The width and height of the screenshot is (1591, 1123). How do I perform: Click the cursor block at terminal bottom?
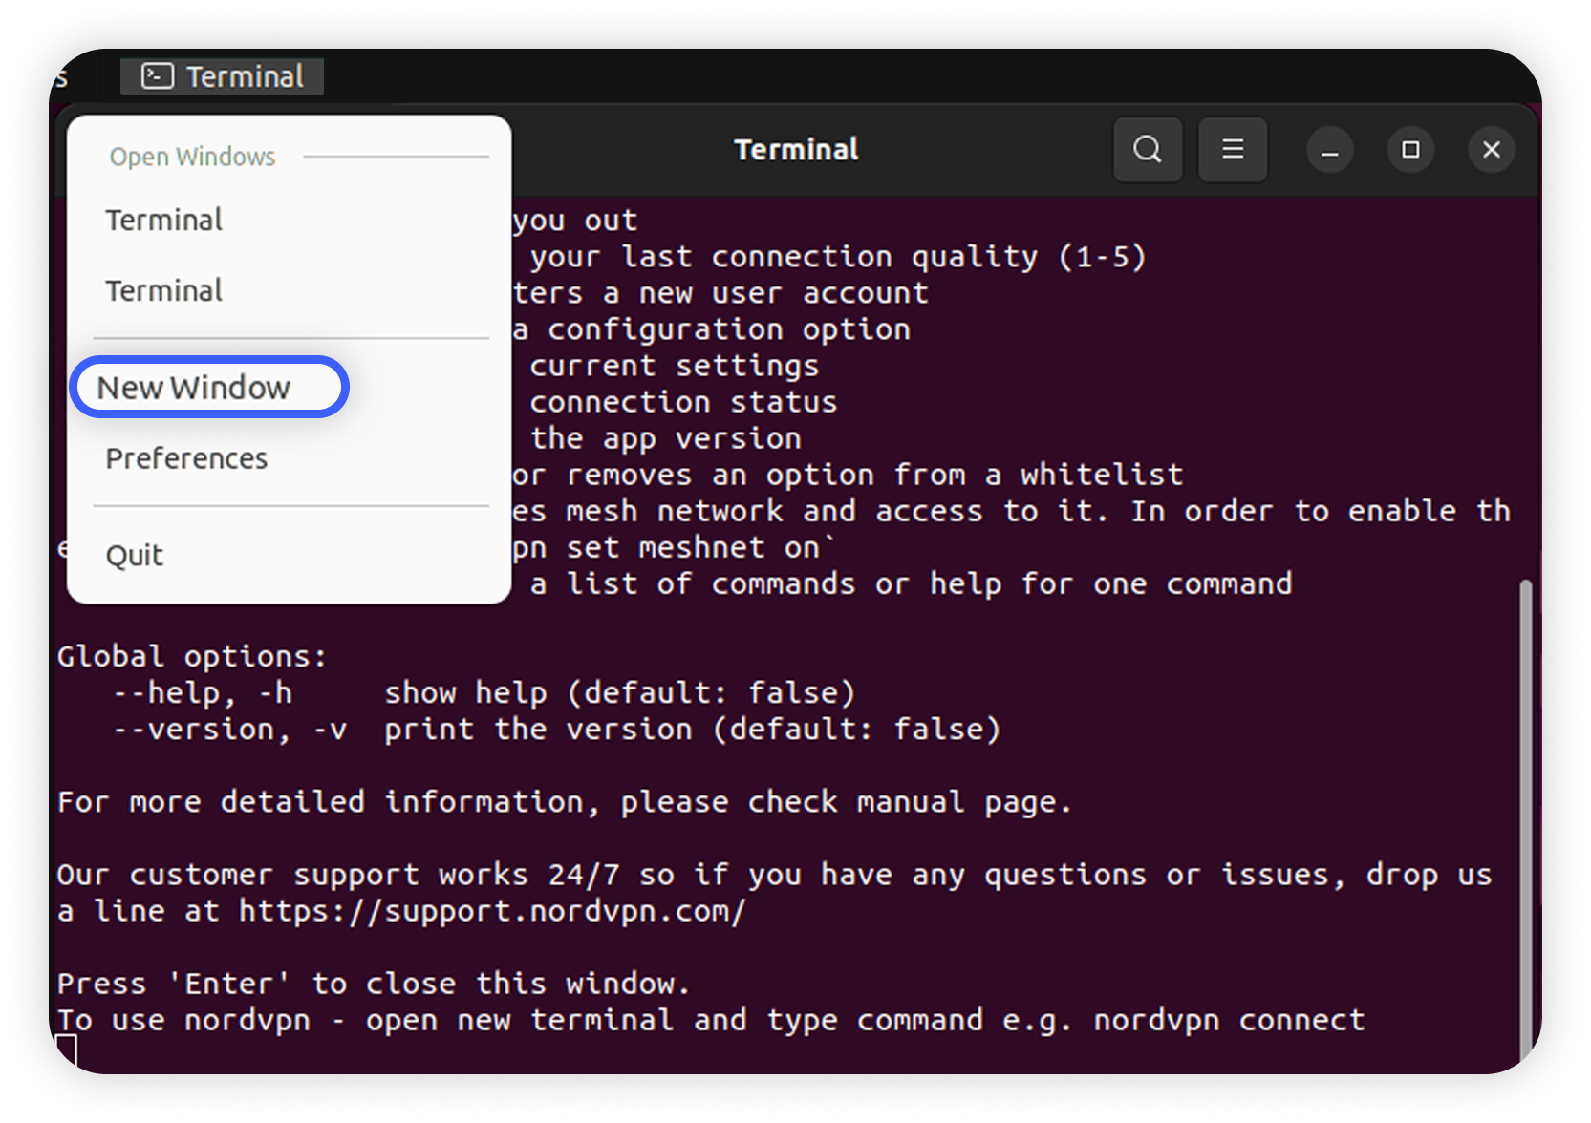tap(67, 1050)
